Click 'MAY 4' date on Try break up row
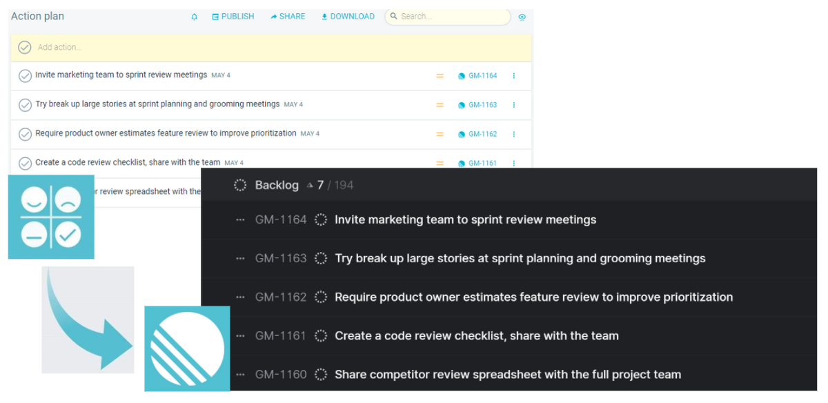This screenshot has width=828, height=403. point(293,105)
